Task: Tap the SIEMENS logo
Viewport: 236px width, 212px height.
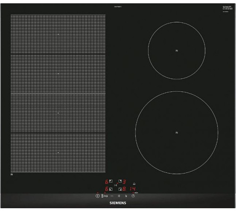Action: pyautogui.click(x=118, y=203)
